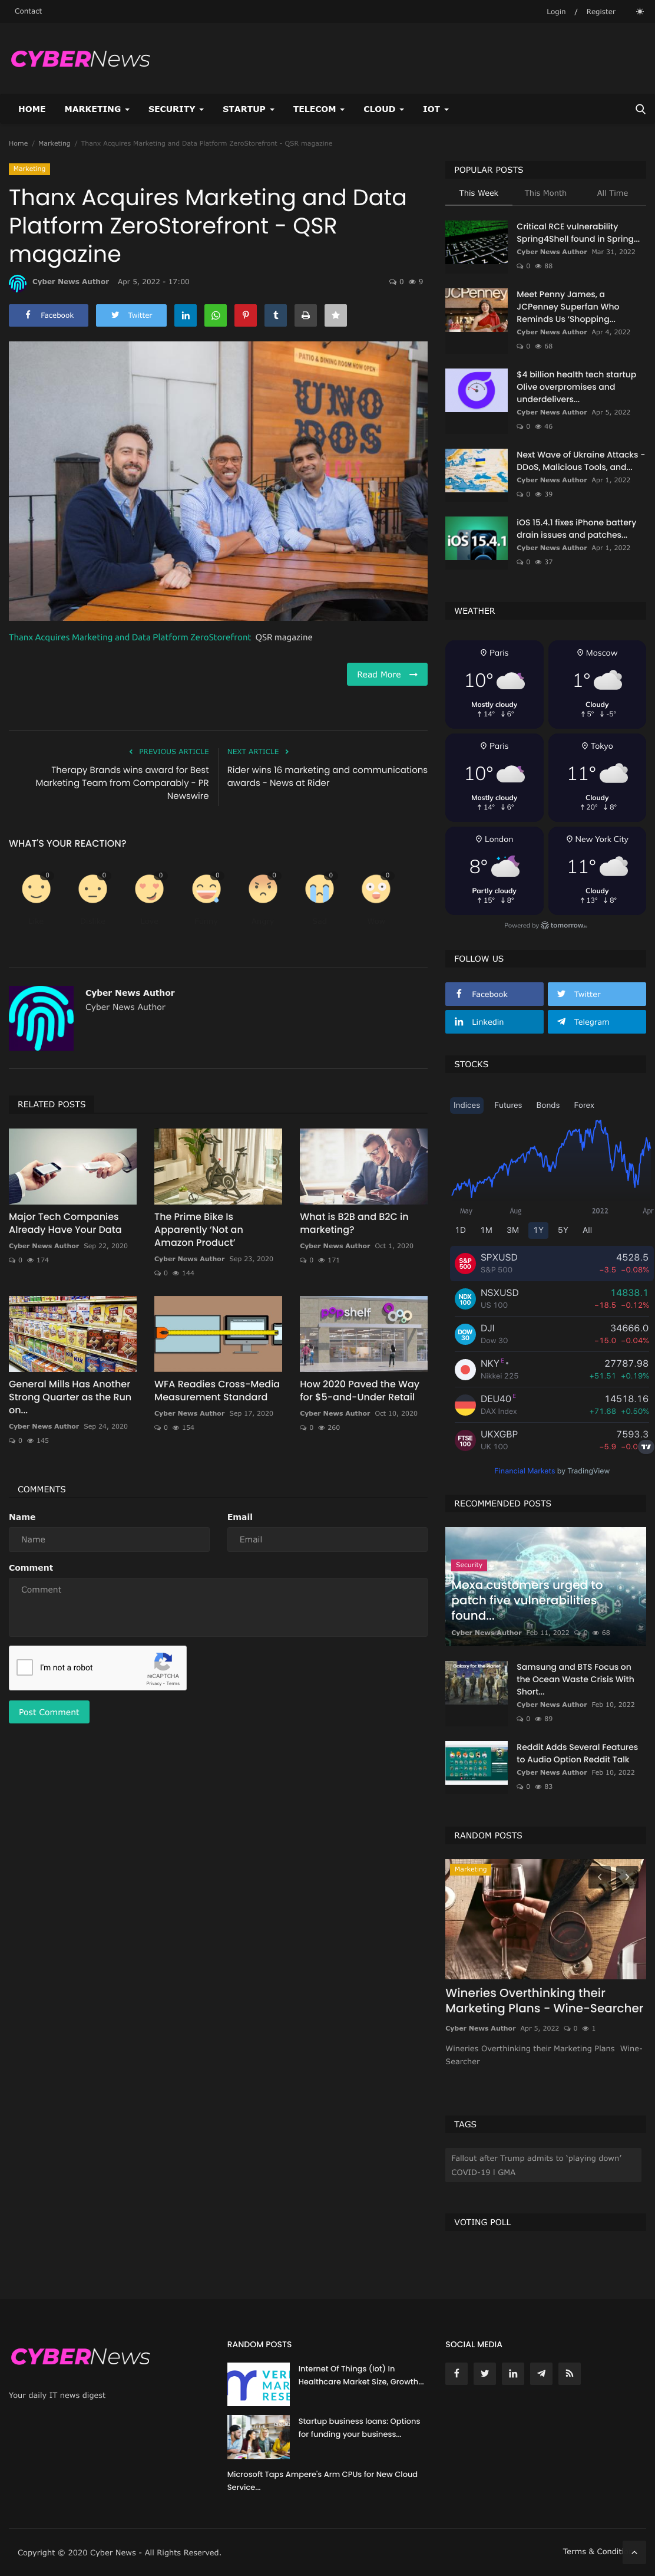655x2576 pixels.
Task: Click the TradingView logo badge
Action: (x=646, y=1446)
